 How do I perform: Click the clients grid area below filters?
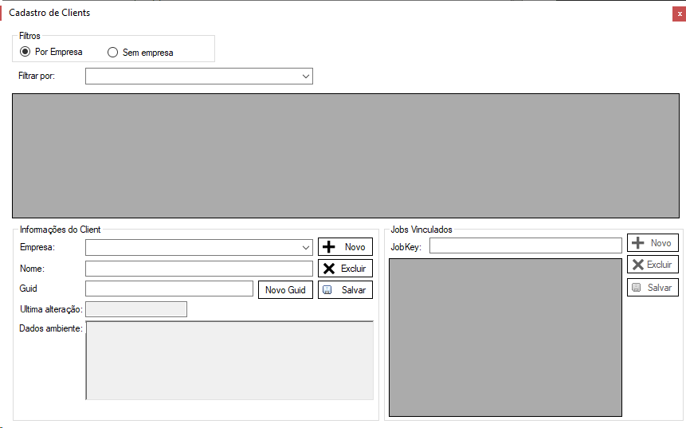[x=345, y=155]
